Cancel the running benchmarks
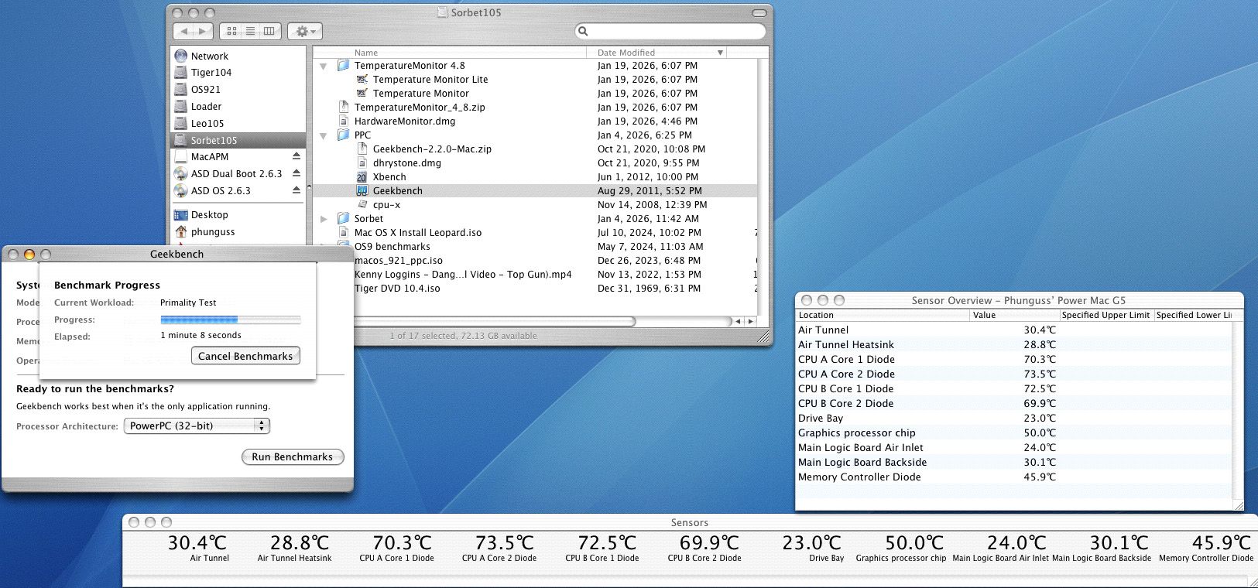1258x588 pixels. [245, 356]
